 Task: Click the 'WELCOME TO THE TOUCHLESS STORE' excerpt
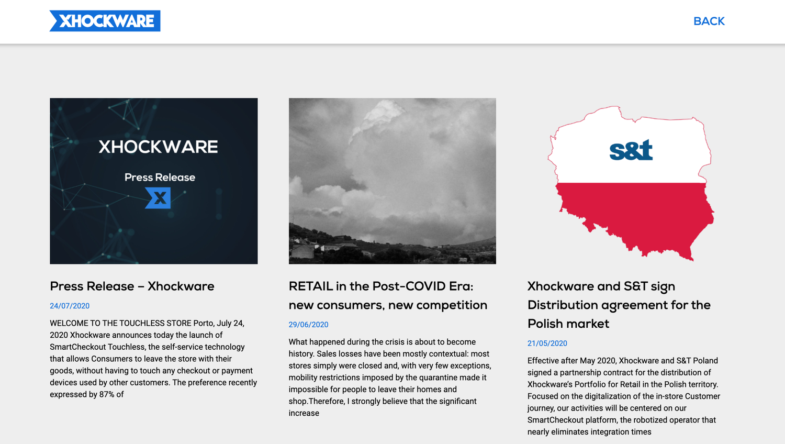153,359
